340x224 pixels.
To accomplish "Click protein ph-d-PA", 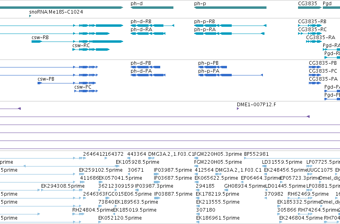I will [x=141, y=71].
